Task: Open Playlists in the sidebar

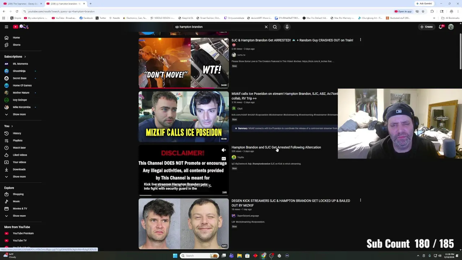Action: click(x=17, y=140)
